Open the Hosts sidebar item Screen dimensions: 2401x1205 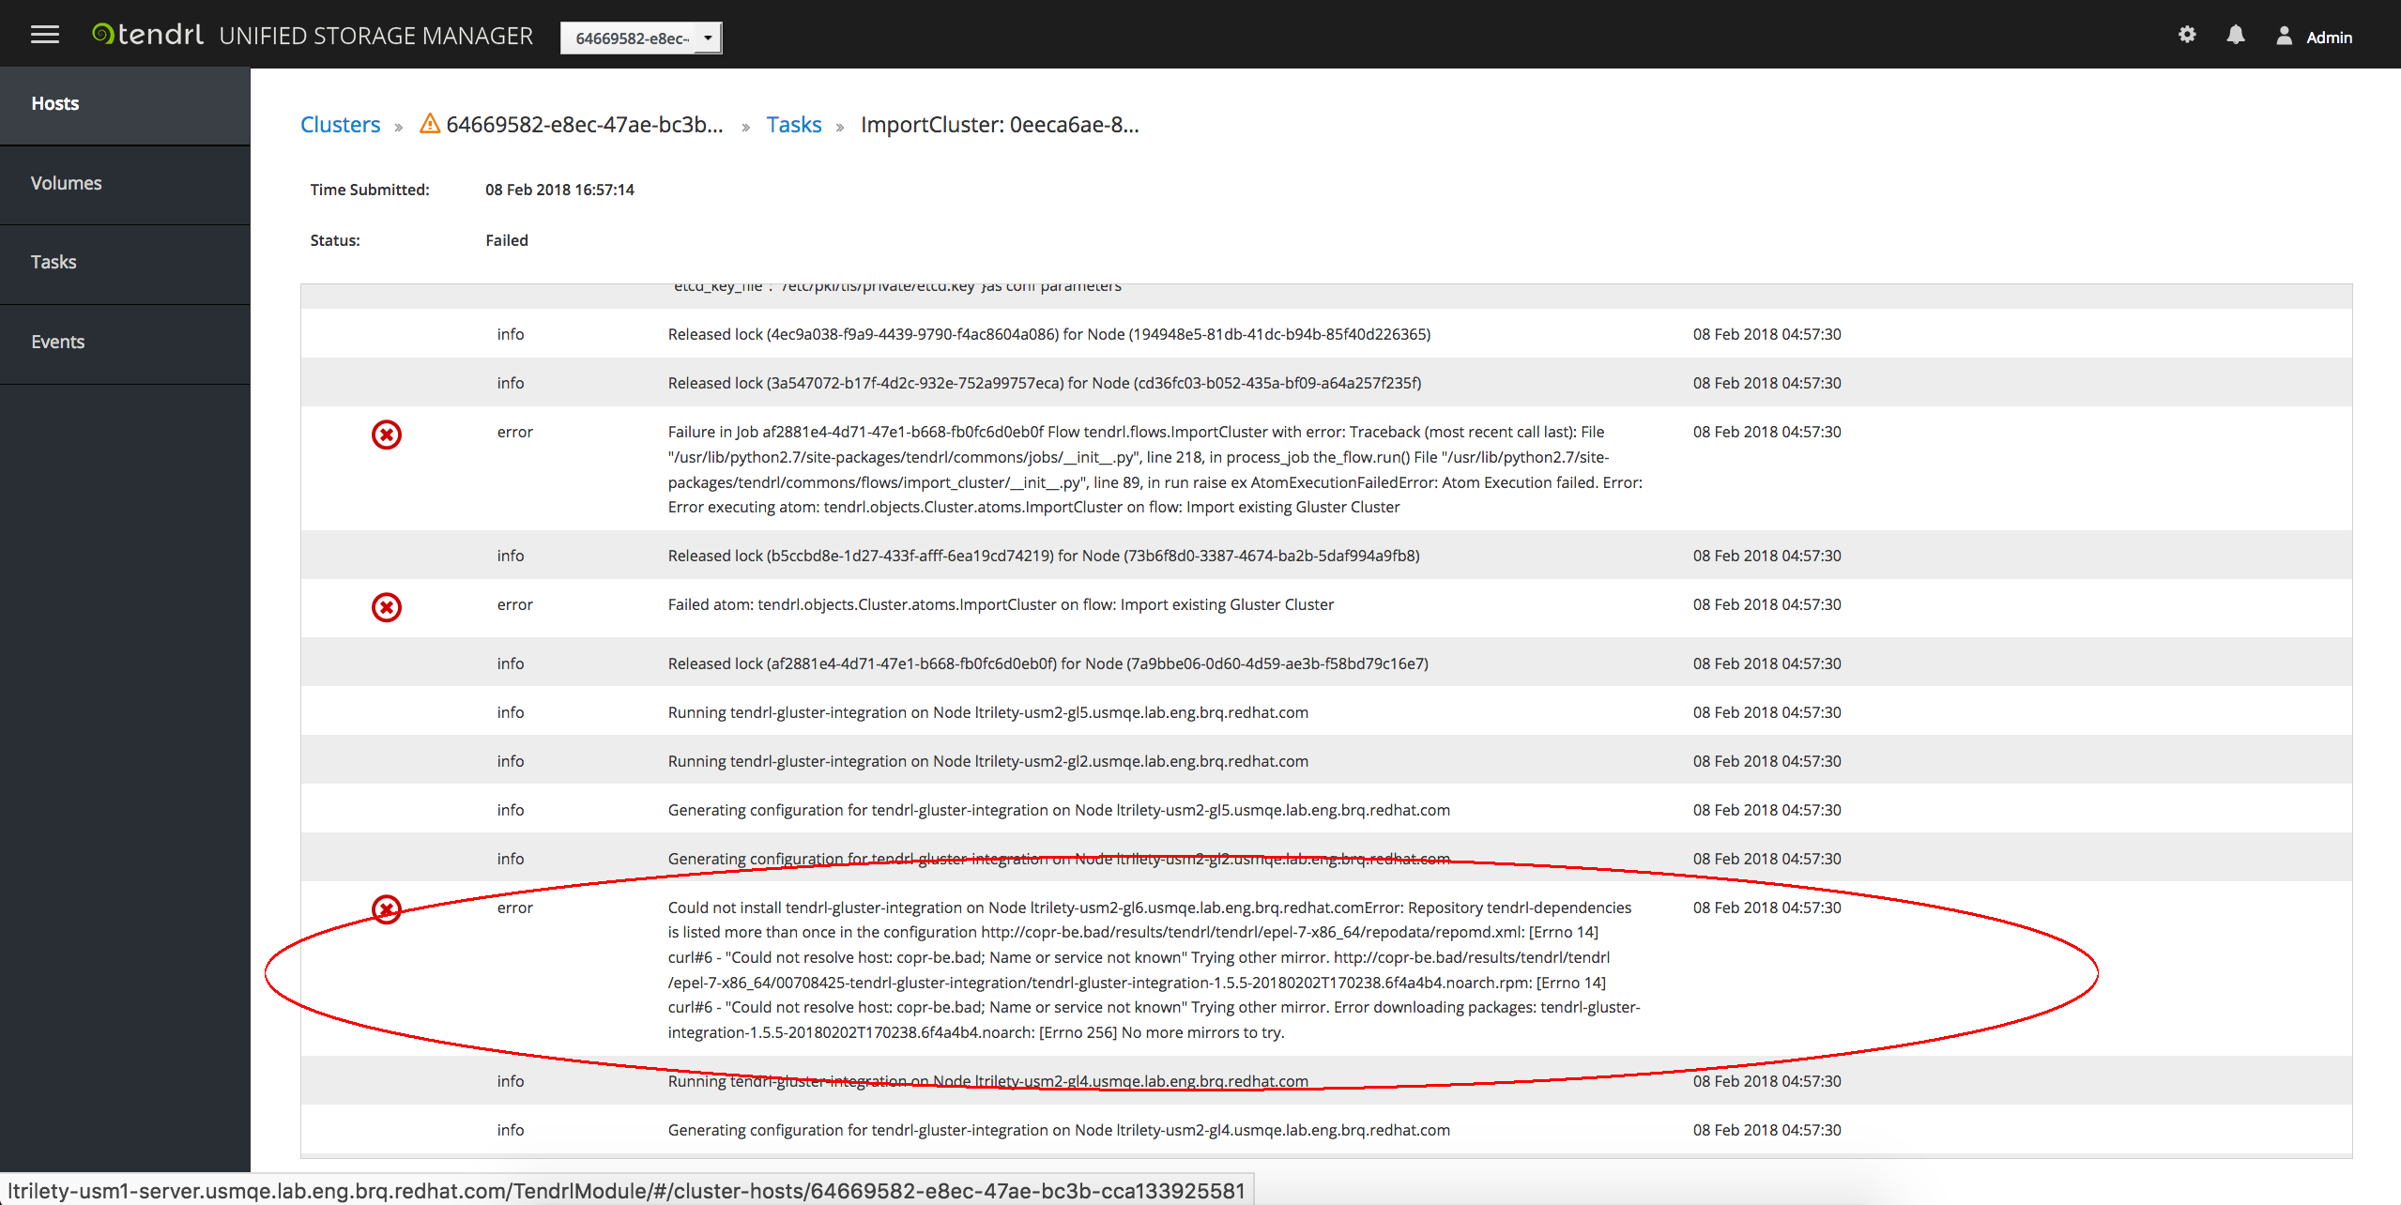coord(55,103)
